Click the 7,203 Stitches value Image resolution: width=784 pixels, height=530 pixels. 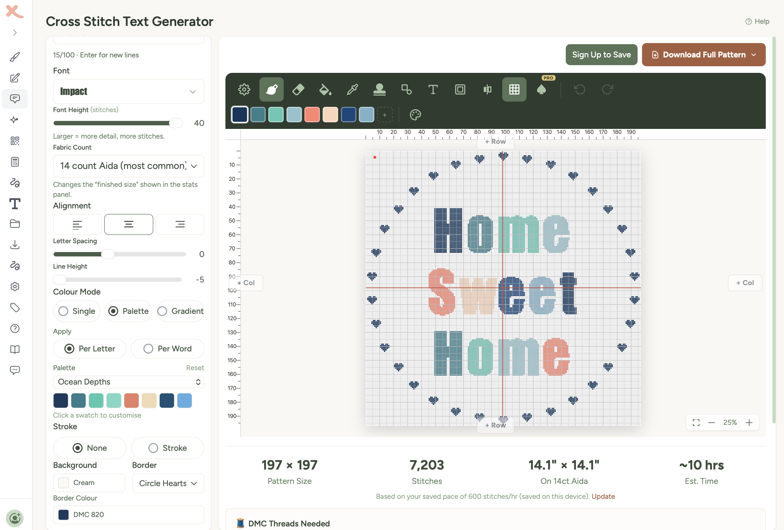pos(427,465)
